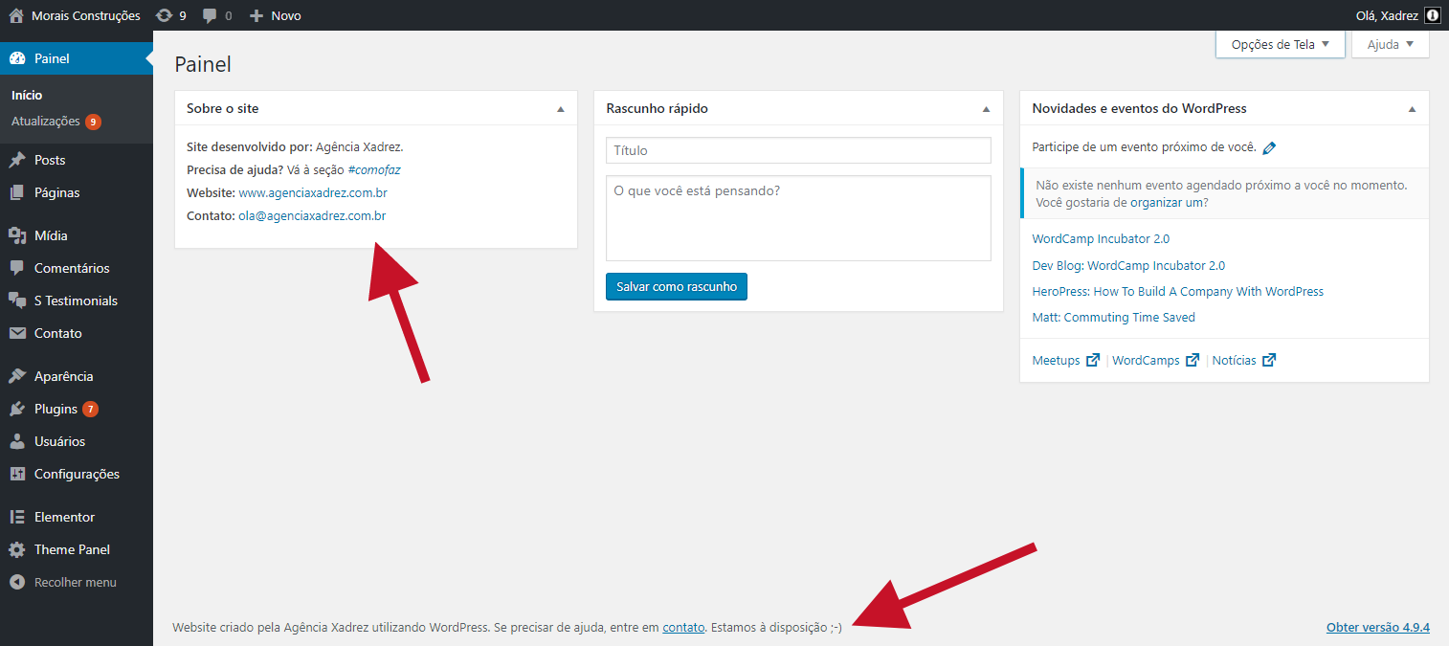The image size is (1449, 646).
Task: Open the Usuários menu label
Action: pyautogui.click(x=59, y=441)
